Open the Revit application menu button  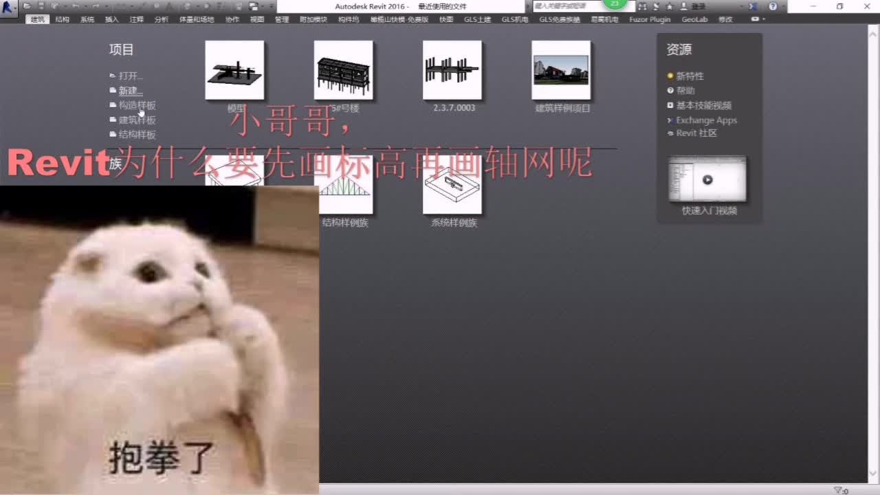click(x=9, y=9)
